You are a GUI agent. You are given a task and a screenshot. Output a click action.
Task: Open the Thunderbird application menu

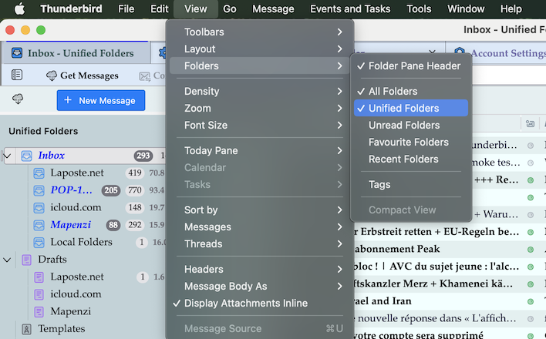(x=71, y=8)
